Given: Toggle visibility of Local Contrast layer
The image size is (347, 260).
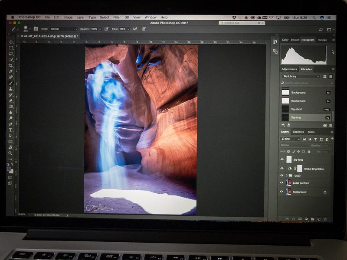Looking at the screenshot, I should (x=282, y=183).
